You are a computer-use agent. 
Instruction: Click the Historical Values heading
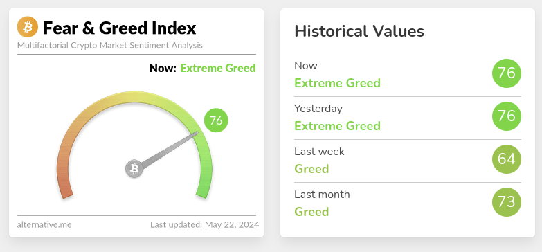359,31
